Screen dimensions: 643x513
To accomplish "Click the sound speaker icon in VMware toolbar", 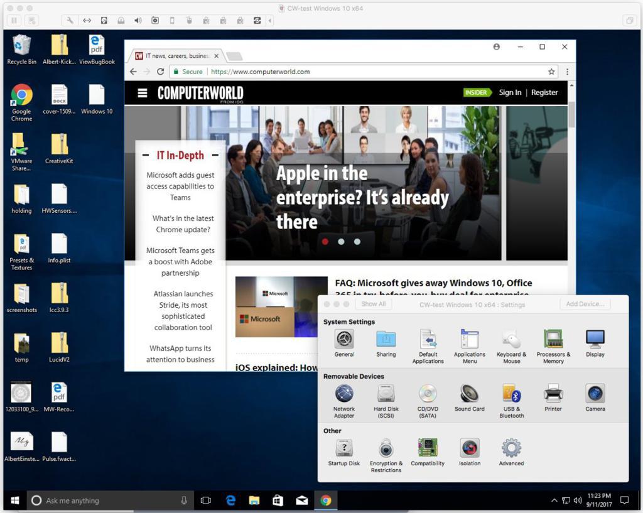I will pyautogui.click(x=138, y=20).
